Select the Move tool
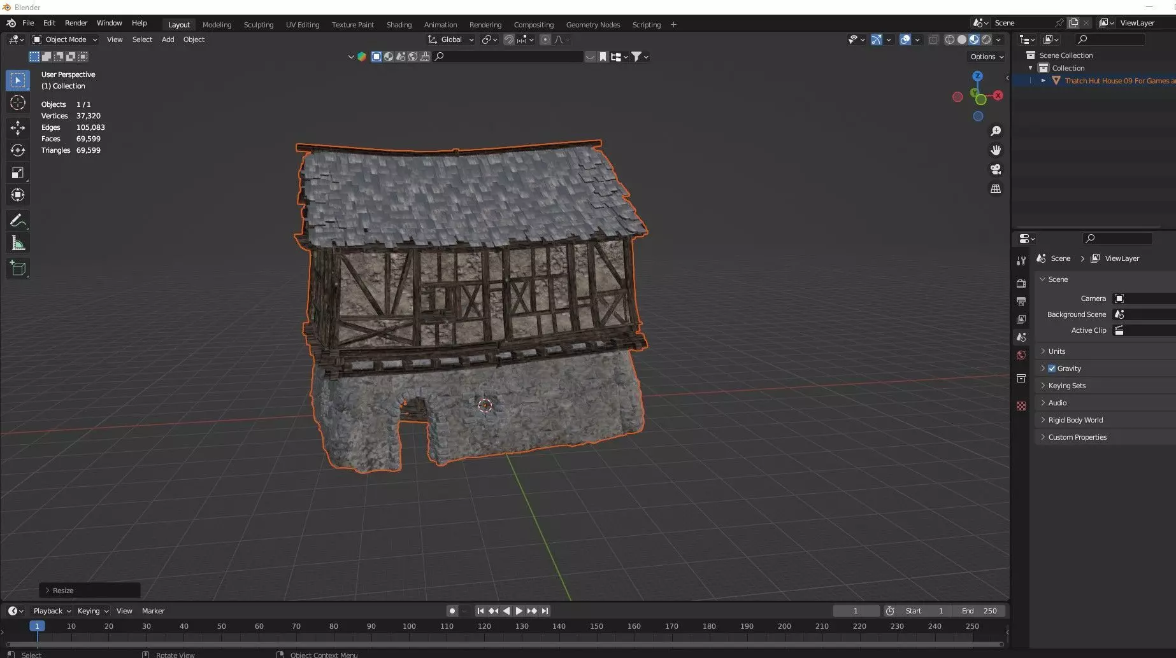 point(18,128)
